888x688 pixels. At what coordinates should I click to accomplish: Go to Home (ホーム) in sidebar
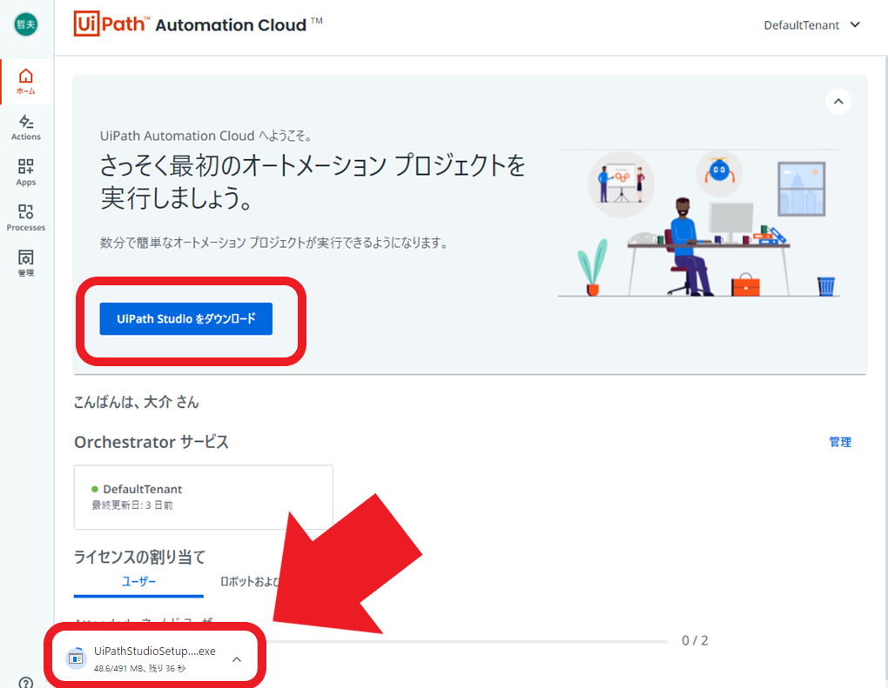point(26,82)
